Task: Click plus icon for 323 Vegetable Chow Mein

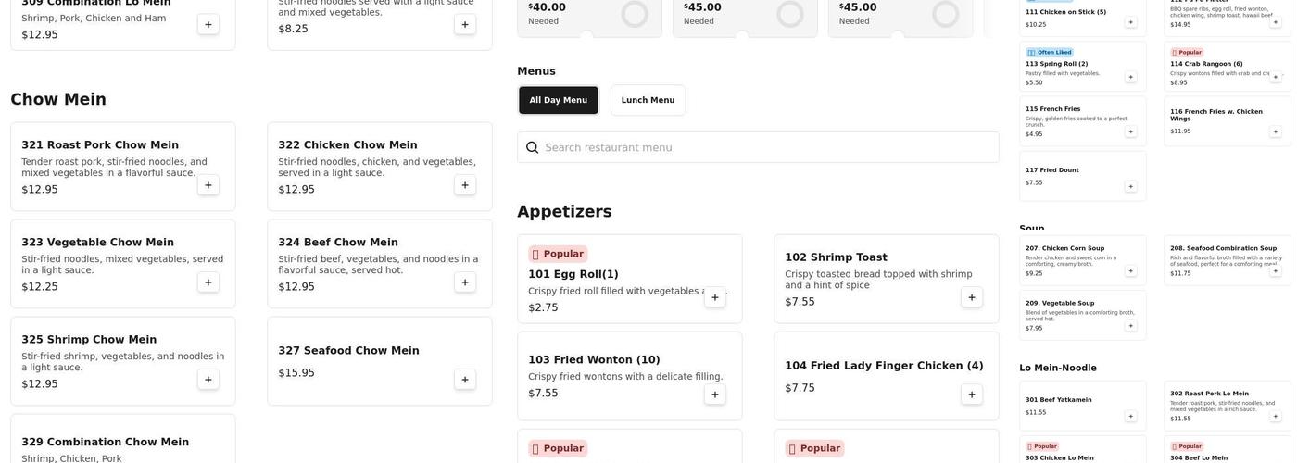Action: (208, 282)
